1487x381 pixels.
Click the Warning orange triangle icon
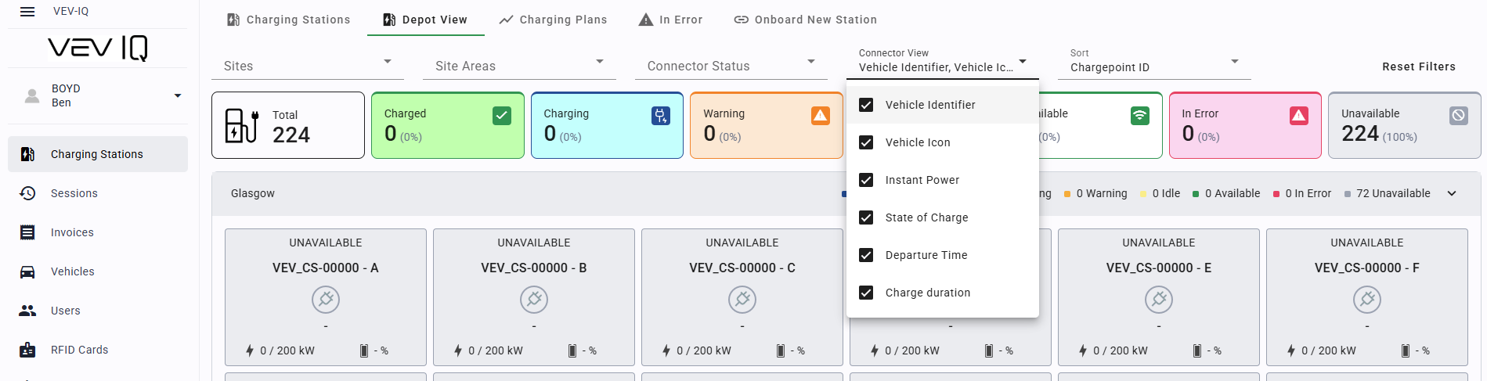click(820, 116)
